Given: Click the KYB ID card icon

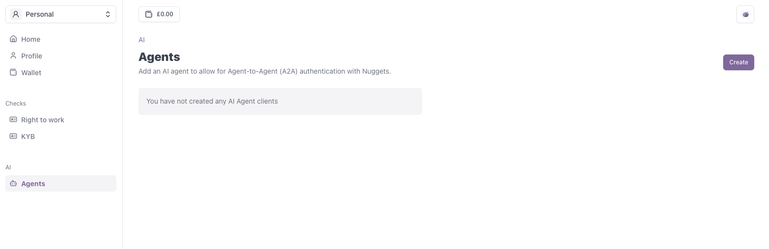Looking at the screenshot, I should (x=13, y=136).
